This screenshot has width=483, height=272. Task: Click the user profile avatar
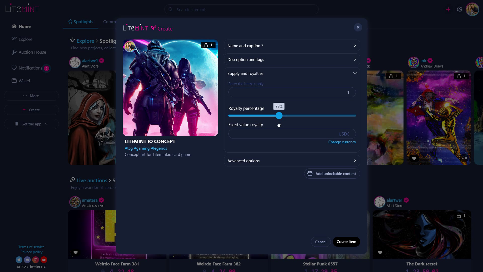[x=472, y=10]
